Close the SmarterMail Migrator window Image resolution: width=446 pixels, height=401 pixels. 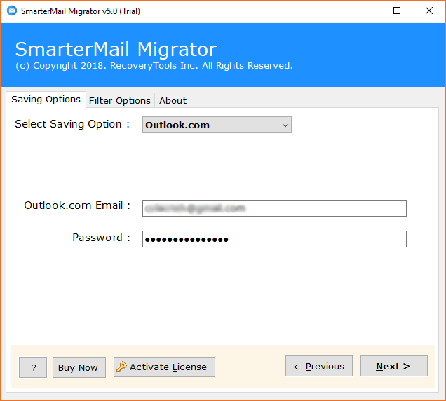[429, 11]
